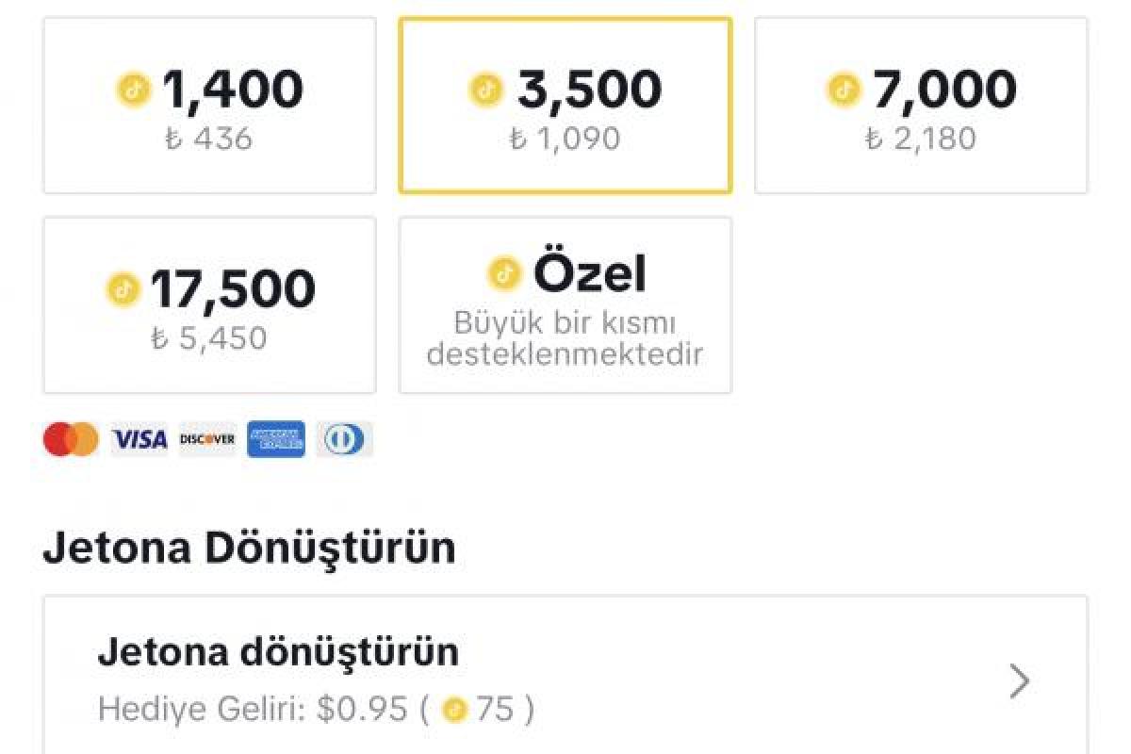Open the Jetona dönüştürün row

coord(565,676)
